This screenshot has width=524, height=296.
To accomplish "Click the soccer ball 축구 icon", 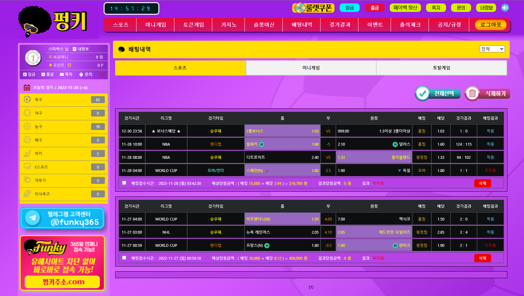I will [27, 100].
